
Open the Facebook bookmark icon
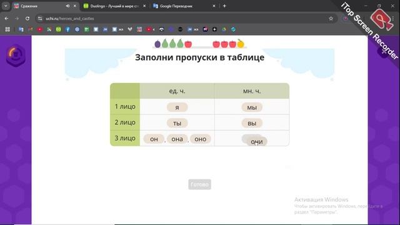point(68,29)
